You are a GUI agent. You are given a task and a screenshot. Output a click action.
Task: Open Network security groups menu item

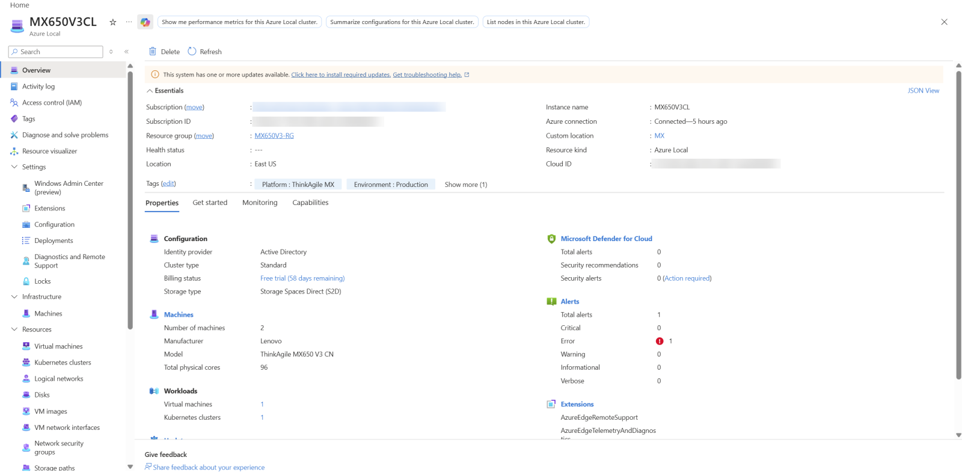pyautogui.click(x=59, y=448)
